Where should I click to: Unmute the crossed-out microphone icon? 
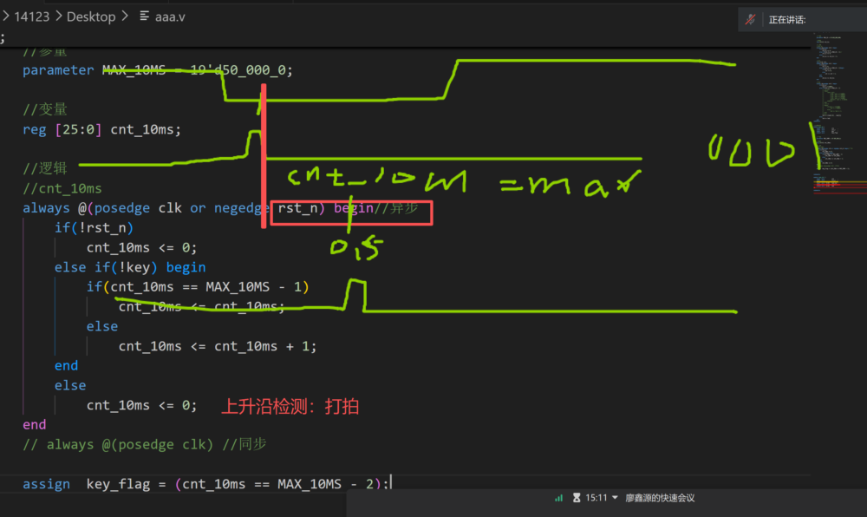click(752, 20)
